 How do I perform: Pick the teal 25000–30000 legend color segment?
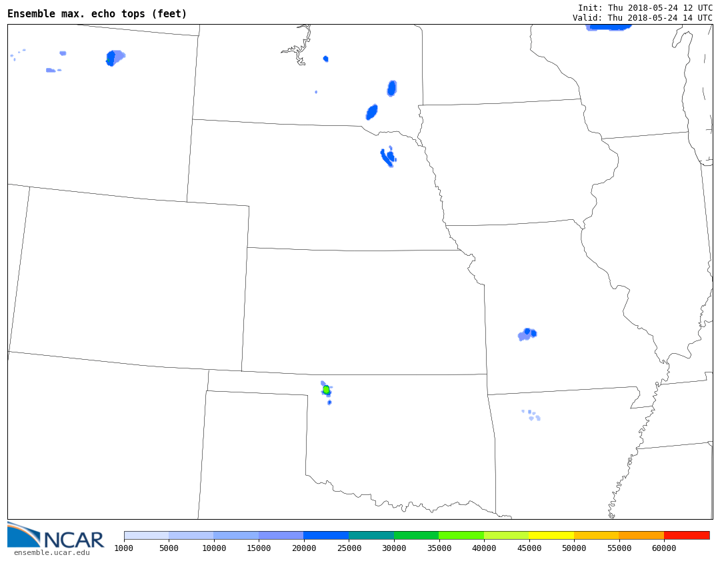point(371,535)
